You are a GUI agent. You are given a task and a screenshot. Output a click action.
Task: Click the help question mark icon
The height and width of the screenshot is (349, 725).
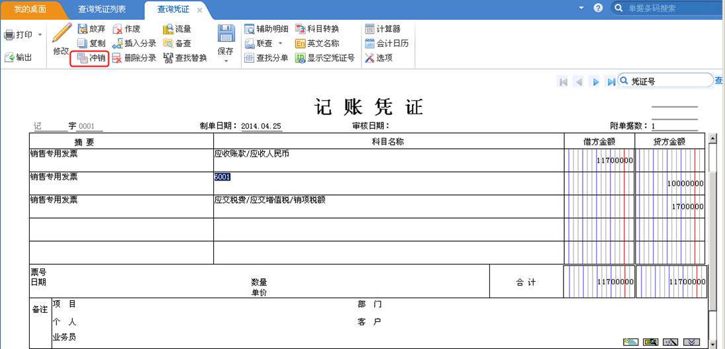pos(599,8)
